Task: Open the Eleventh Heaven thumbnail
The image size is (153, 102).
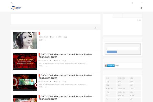Action: coord(25,61)
